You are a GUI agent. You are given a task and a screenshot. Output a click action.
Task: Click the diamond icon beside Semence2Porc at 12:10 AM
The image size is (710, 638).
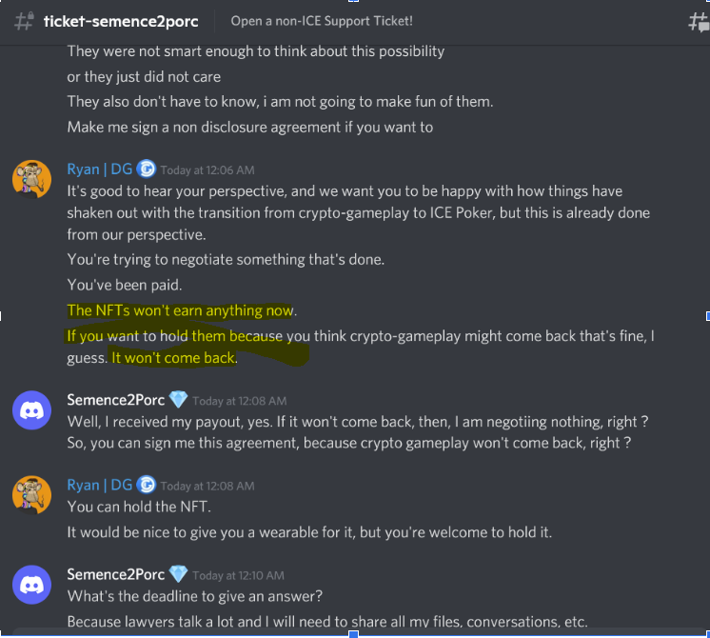coord(178,574)
